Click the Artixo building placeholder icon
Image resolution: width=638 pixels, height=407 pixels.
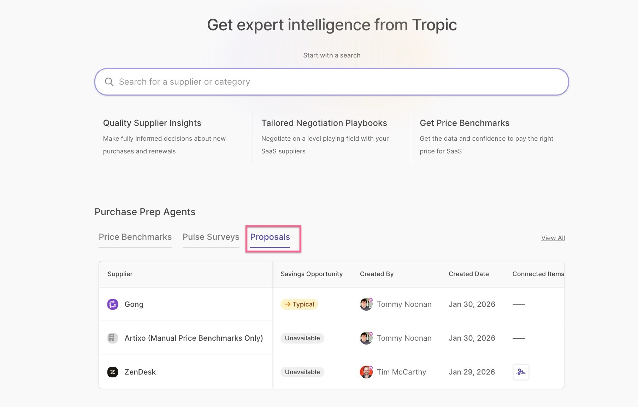coord(112,338)
